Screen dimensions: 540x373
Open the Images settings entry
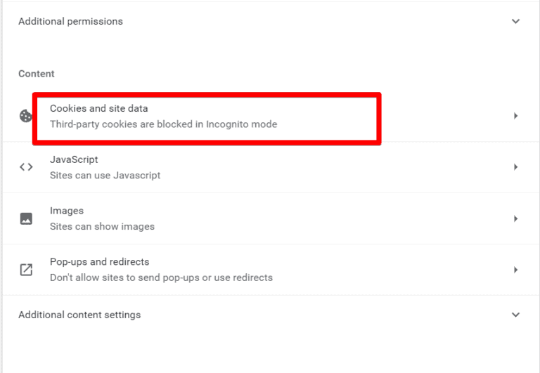point(67,211)
